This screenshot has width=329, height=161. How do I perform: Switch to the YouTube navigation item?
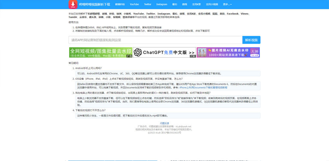(134, 4)
